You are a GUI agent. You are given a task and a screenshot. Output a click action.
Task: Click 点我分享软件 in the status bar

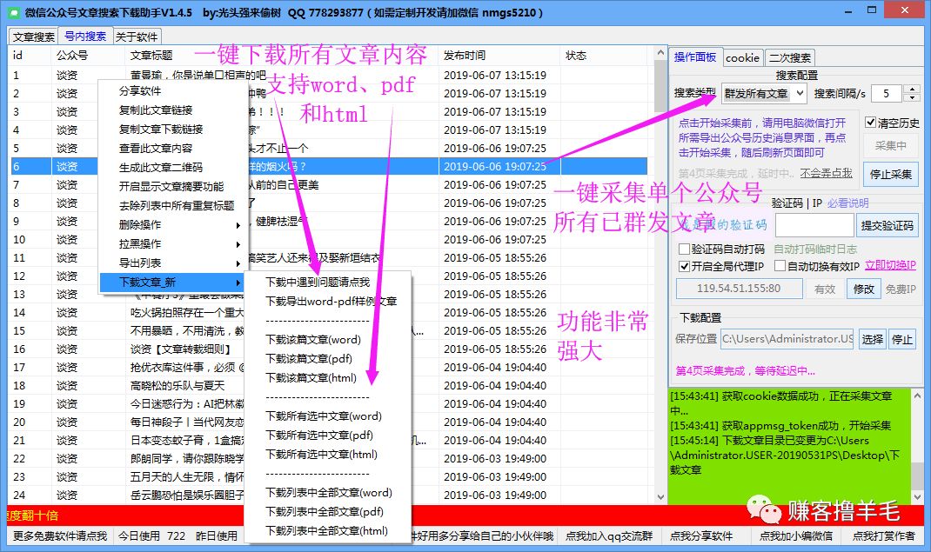(x=700, y=536)
